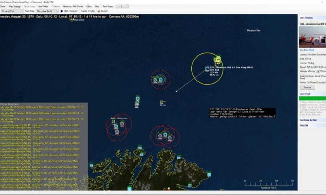The image size is (326, 195).
Task: Open the Missions + Ref. Points menu
Action: tap(73, 6)
